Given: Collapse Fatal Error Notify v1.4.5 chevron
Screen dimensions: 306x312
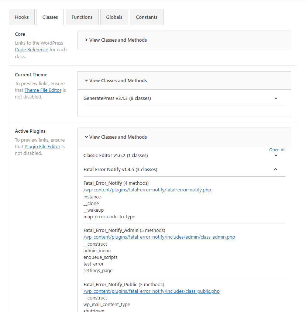Looking at the screenshot, I should pyautogui.click(x=276, y=169).
